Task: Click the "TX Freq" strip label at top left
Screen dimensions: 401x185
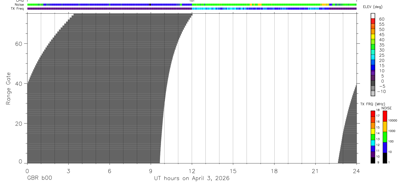Action: point(18,8)
